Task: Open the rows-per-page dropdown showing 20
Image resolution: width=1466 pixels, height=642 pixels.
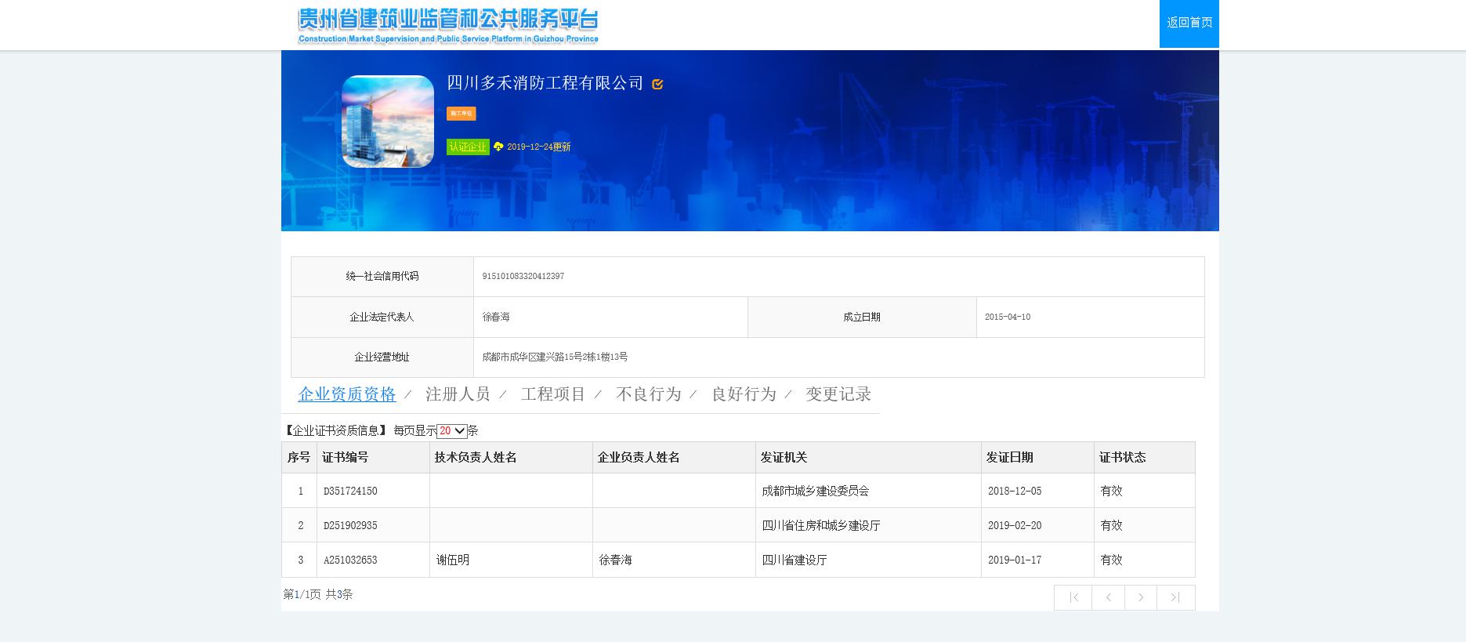Action: click(x=452, y=431)
